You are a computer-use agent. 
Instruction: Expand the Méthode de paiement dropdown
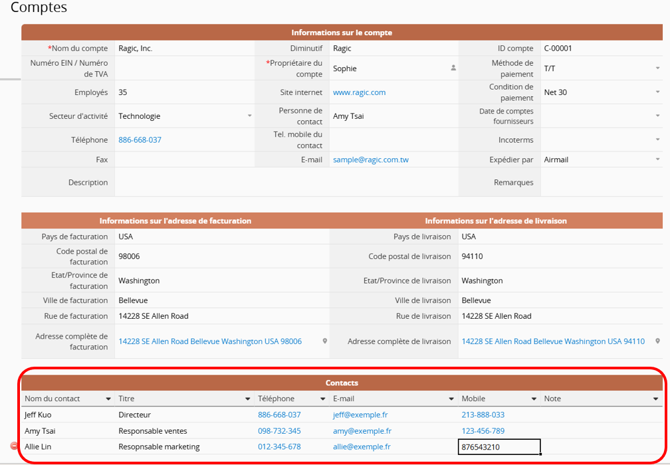pos(657,68)
